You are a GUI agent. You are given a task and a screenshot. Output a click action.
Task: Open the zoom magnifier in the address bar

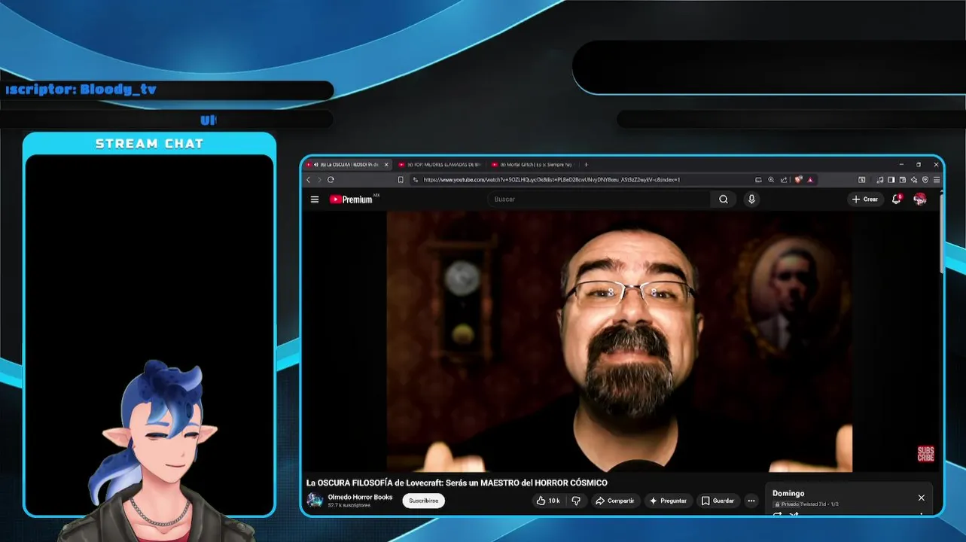[771, 180]
